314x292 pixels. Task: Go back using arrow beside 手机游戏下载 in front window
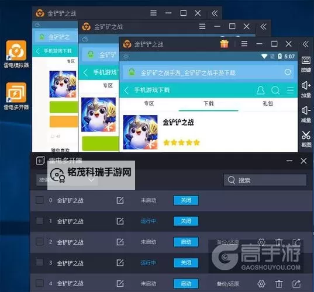(x=126, y=91)
